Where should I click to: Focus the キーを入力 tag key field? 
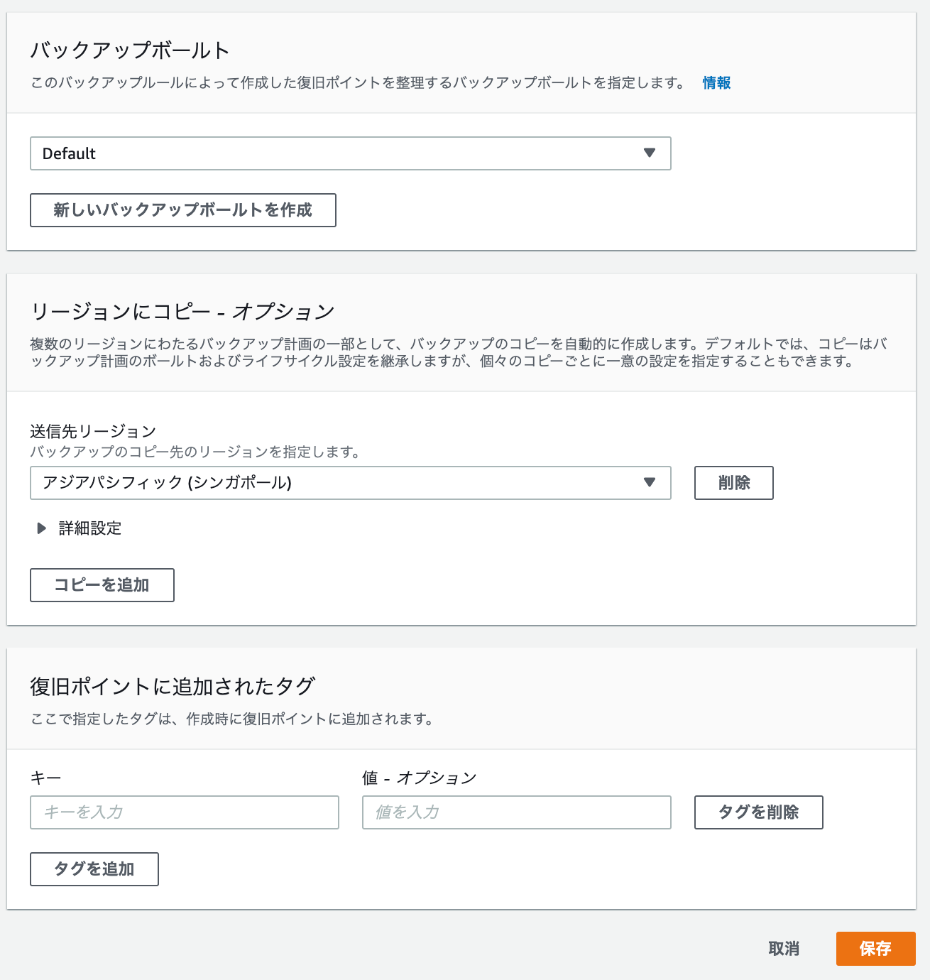point(184,812)
